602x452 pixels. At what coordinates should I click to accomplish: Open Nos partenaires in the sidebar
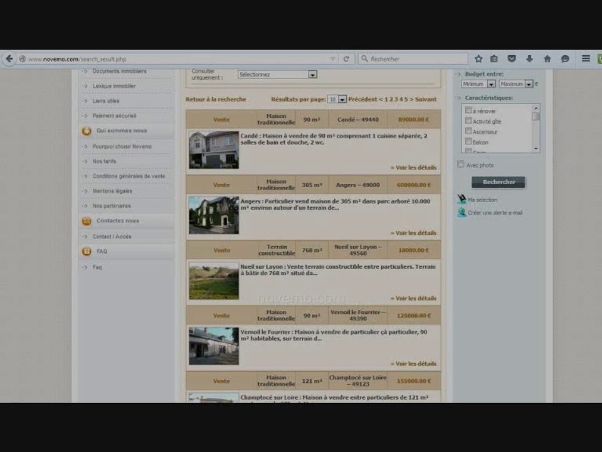point(112,206)
